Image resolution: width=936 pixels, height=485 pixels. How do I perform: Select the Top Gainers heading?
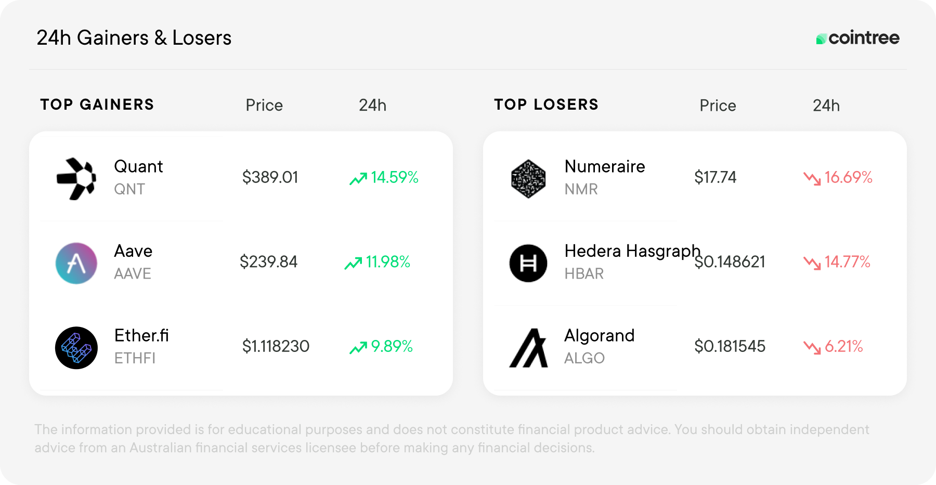(97, 104)
